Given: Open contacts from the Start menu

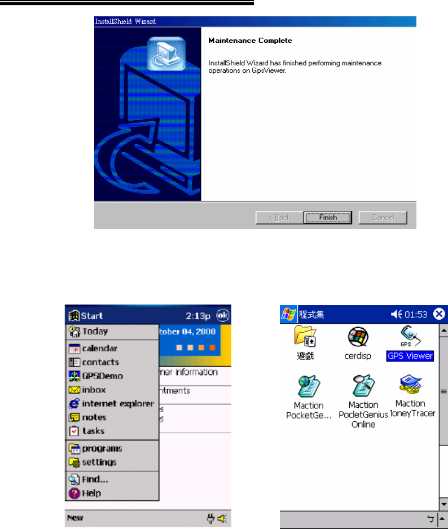Looking at the screenshot, I should [112, 362].
